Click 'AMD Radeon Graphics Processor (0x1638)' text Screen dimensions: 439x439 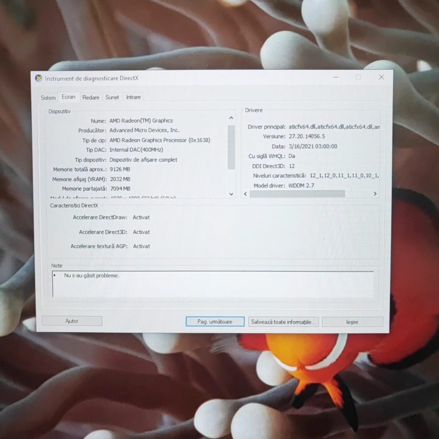click(160, 140)
